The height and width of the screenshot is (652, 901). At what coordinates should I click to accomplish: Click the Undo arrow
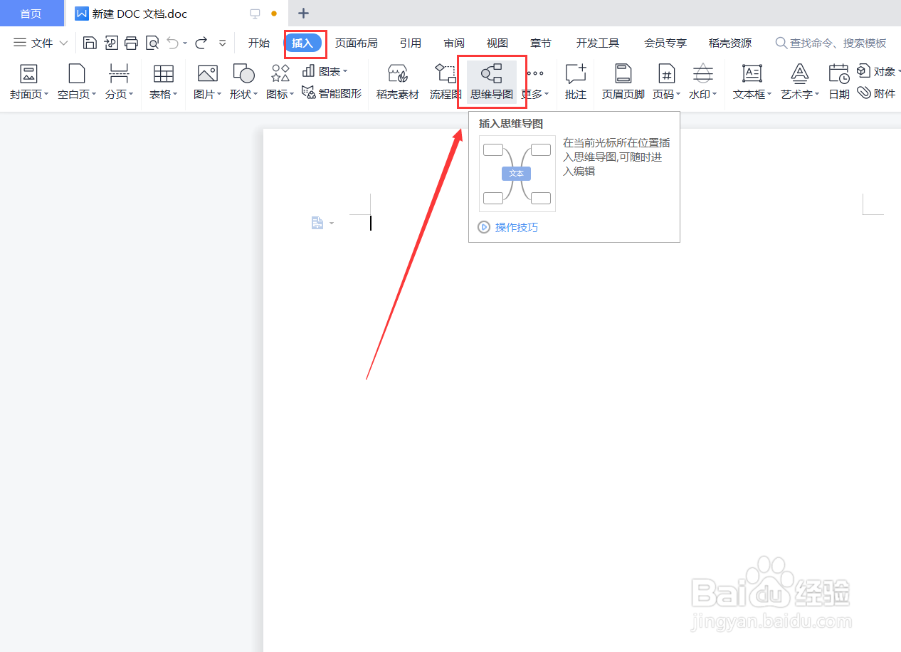[x=173, y=43]
